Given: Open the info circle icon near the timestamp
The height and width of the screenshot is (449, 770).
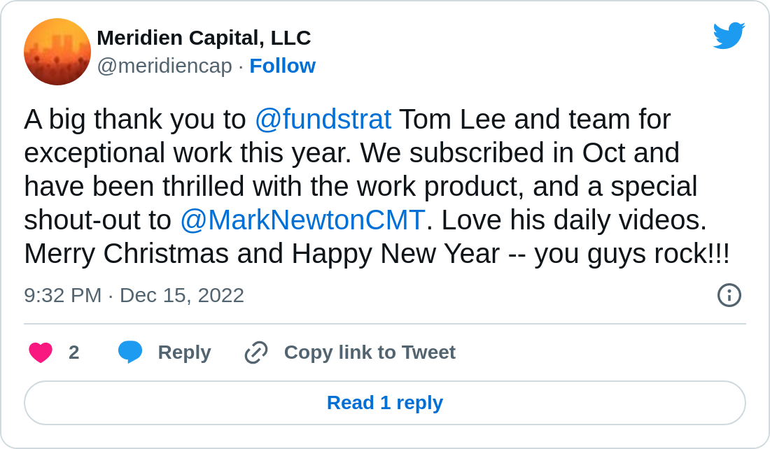Looking at the screenshot, I should pyautogui.click(x=729, y=295).
